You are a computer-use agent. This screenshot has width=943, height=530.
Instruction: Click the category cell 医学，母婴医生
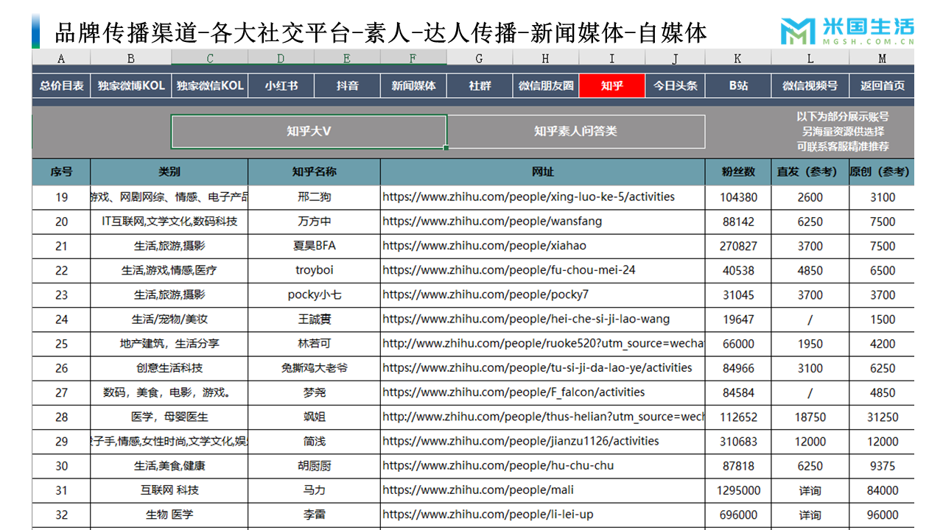tap(169, 417)
